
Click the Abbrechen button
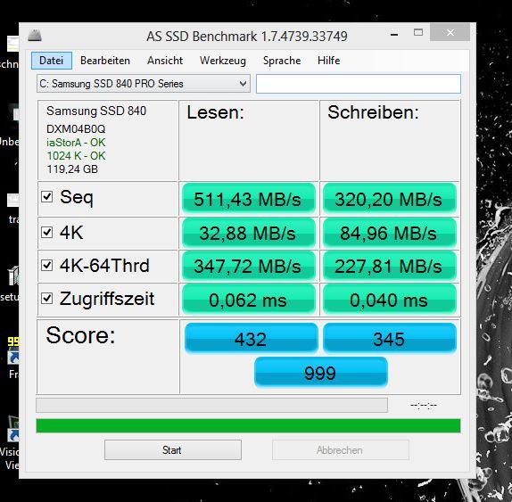click(x=340, y=449)
